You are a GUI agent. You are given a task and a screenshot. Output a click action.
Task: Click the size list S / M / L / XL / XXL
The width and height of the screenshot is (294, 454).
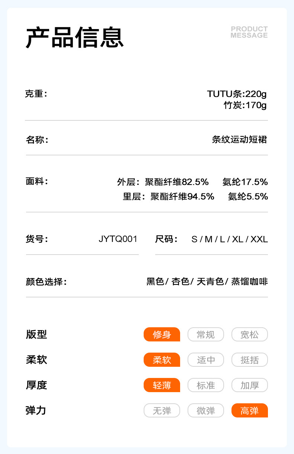[x=230, y=239]
